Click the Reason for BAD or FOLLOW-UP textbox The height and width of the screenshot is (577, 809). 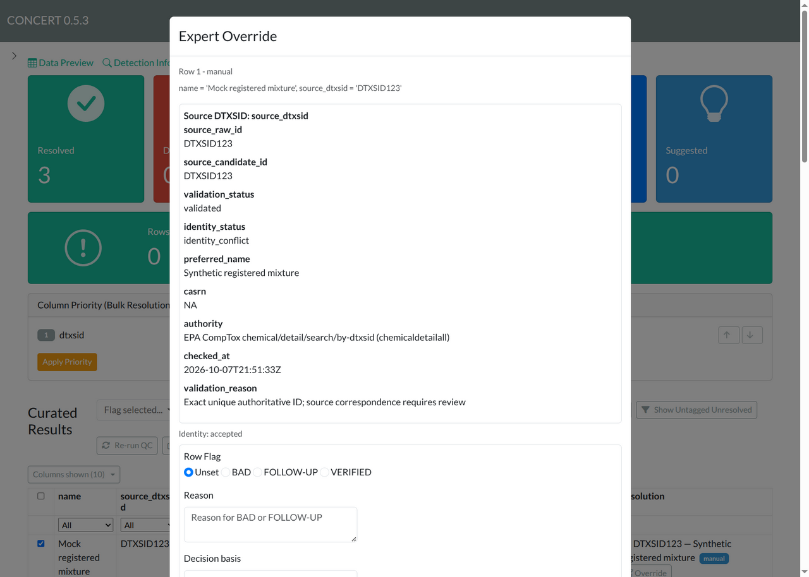point(271,525)
